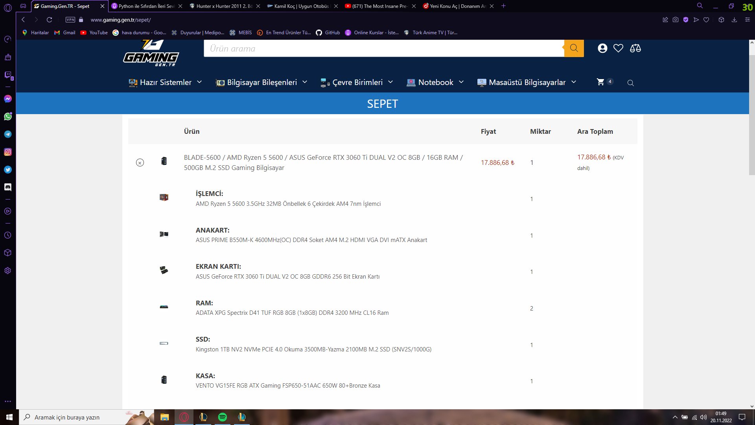Switch to the Kamil Koç browser tab

301,6
